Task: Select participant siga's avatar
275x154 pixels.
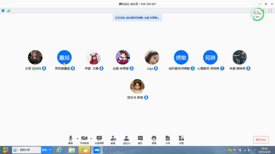Action: pos(152,57)
